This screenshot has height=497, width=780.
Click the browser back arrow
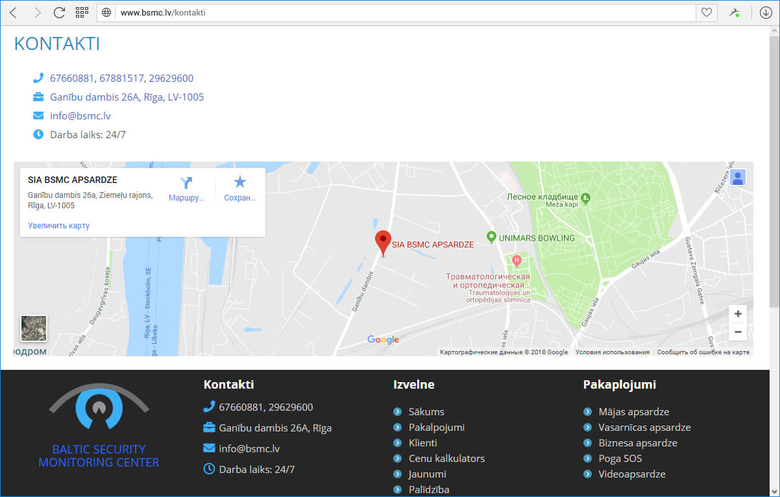coord(13,12)
